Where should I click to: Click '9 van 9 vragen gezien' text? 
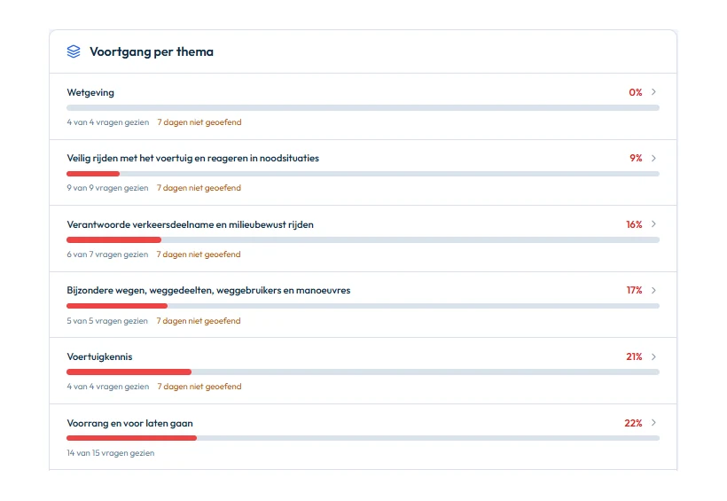(107, 188)
